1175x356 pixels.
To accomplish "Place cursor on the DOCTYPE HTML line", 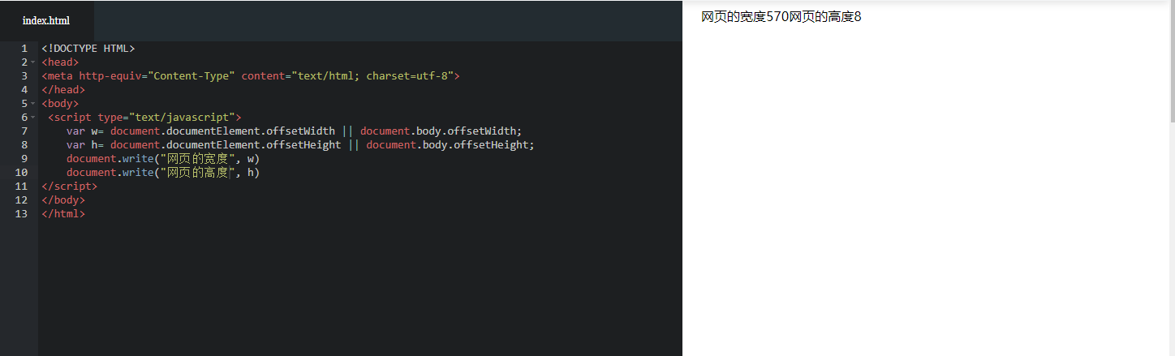I will 88,48.
